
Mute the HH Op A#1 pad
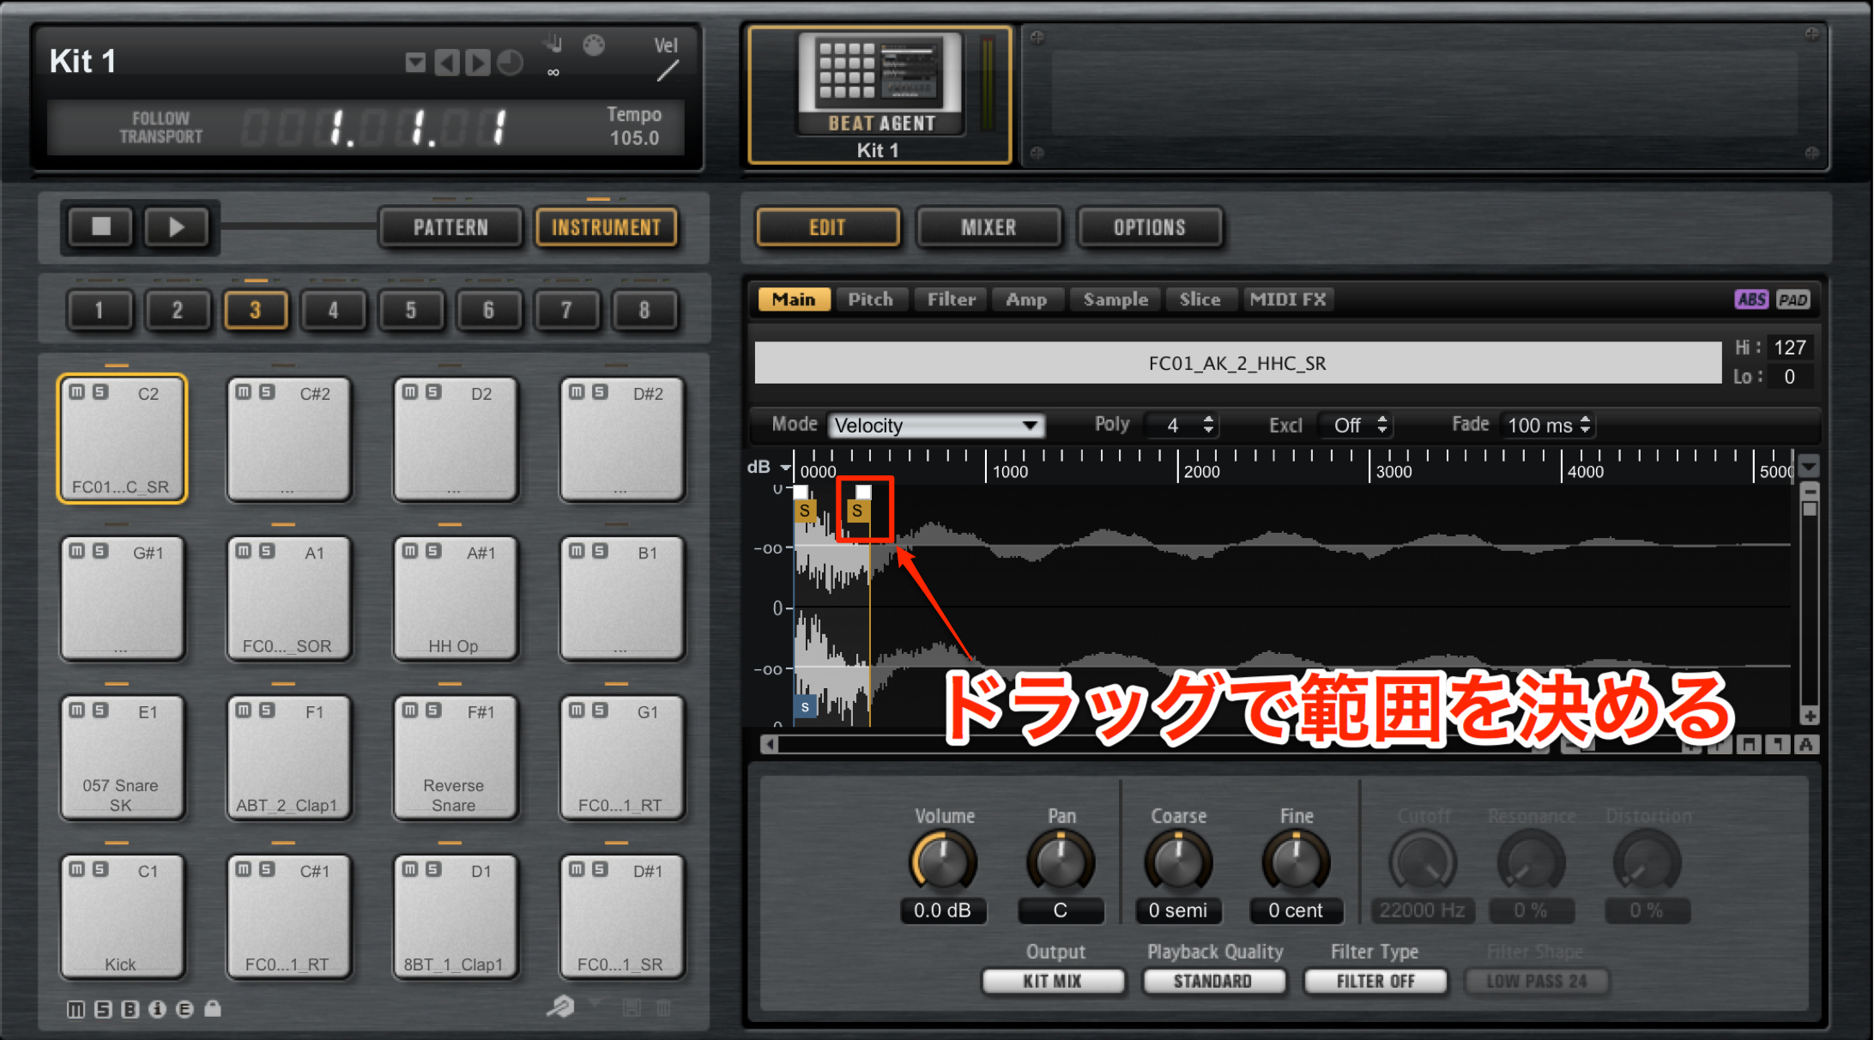(x=410, y=551)
